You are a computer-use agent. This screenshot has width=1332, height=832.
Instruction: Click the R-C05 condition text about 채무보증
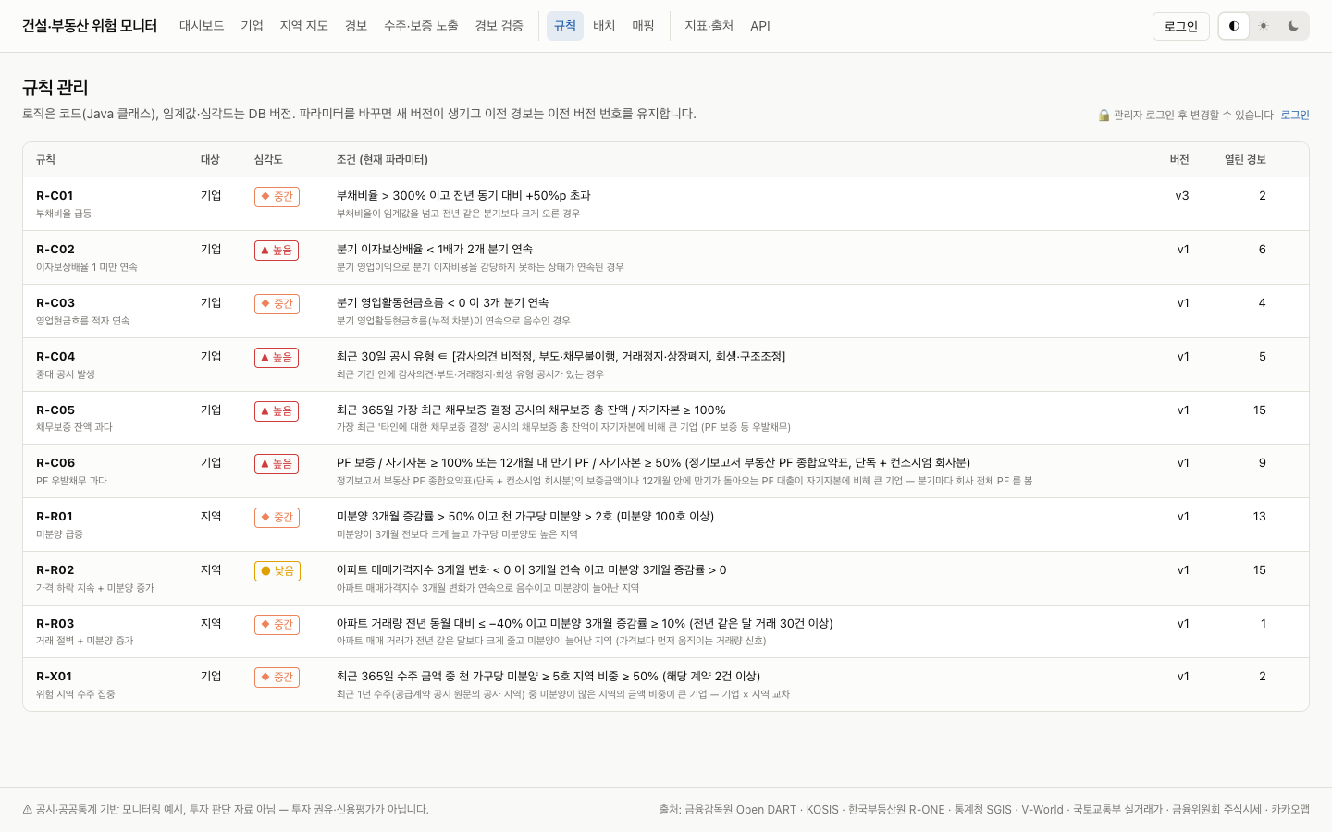[x=531, y=410]
